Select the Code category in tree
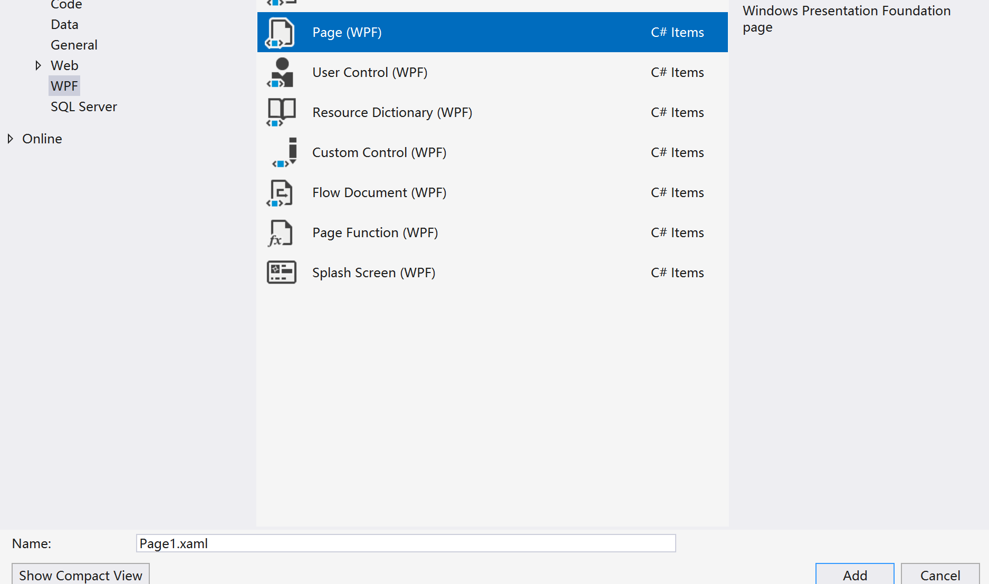Image resolution: width=989 pixels, height=584 pixels. [x=66, y=5]
